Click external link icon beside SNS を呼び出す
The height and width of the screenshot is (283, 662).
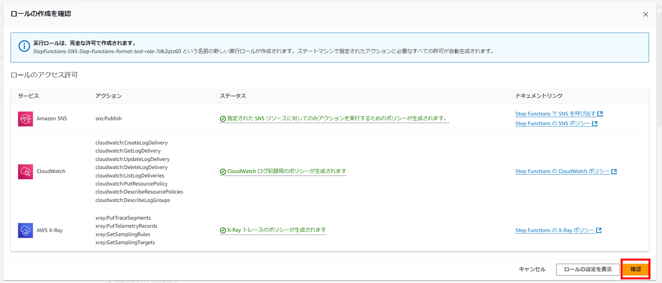(x=600, y=114)
